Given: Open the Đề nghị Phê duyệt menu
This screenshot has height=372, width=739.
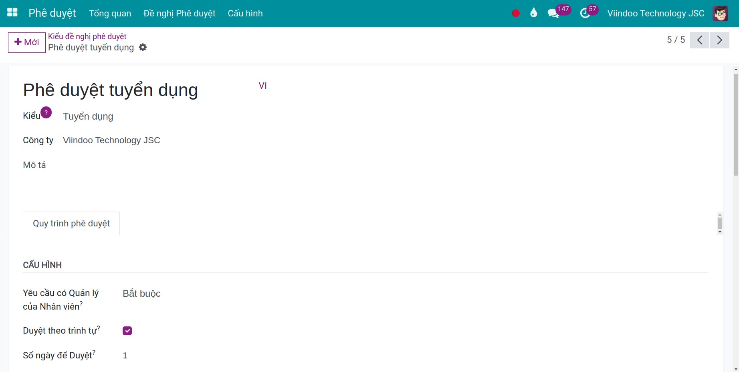Looking at the screenshot, I should click(180, 13).
